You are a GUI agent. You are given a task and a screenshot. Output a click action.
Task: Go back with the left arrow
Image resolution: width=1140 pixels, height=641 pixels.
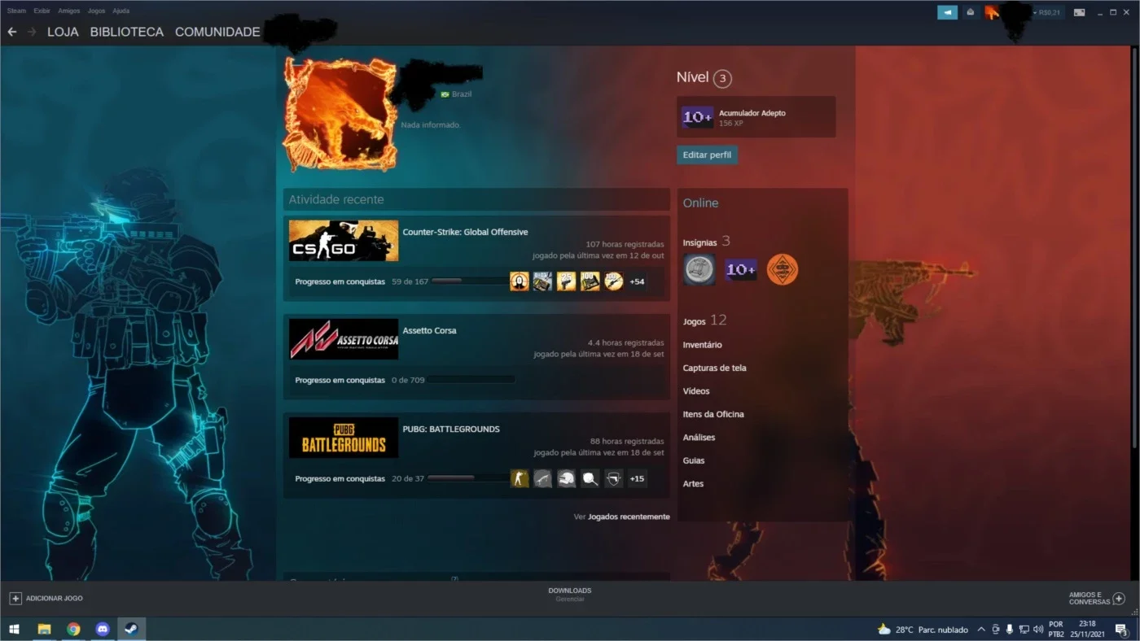pos(12,32)
